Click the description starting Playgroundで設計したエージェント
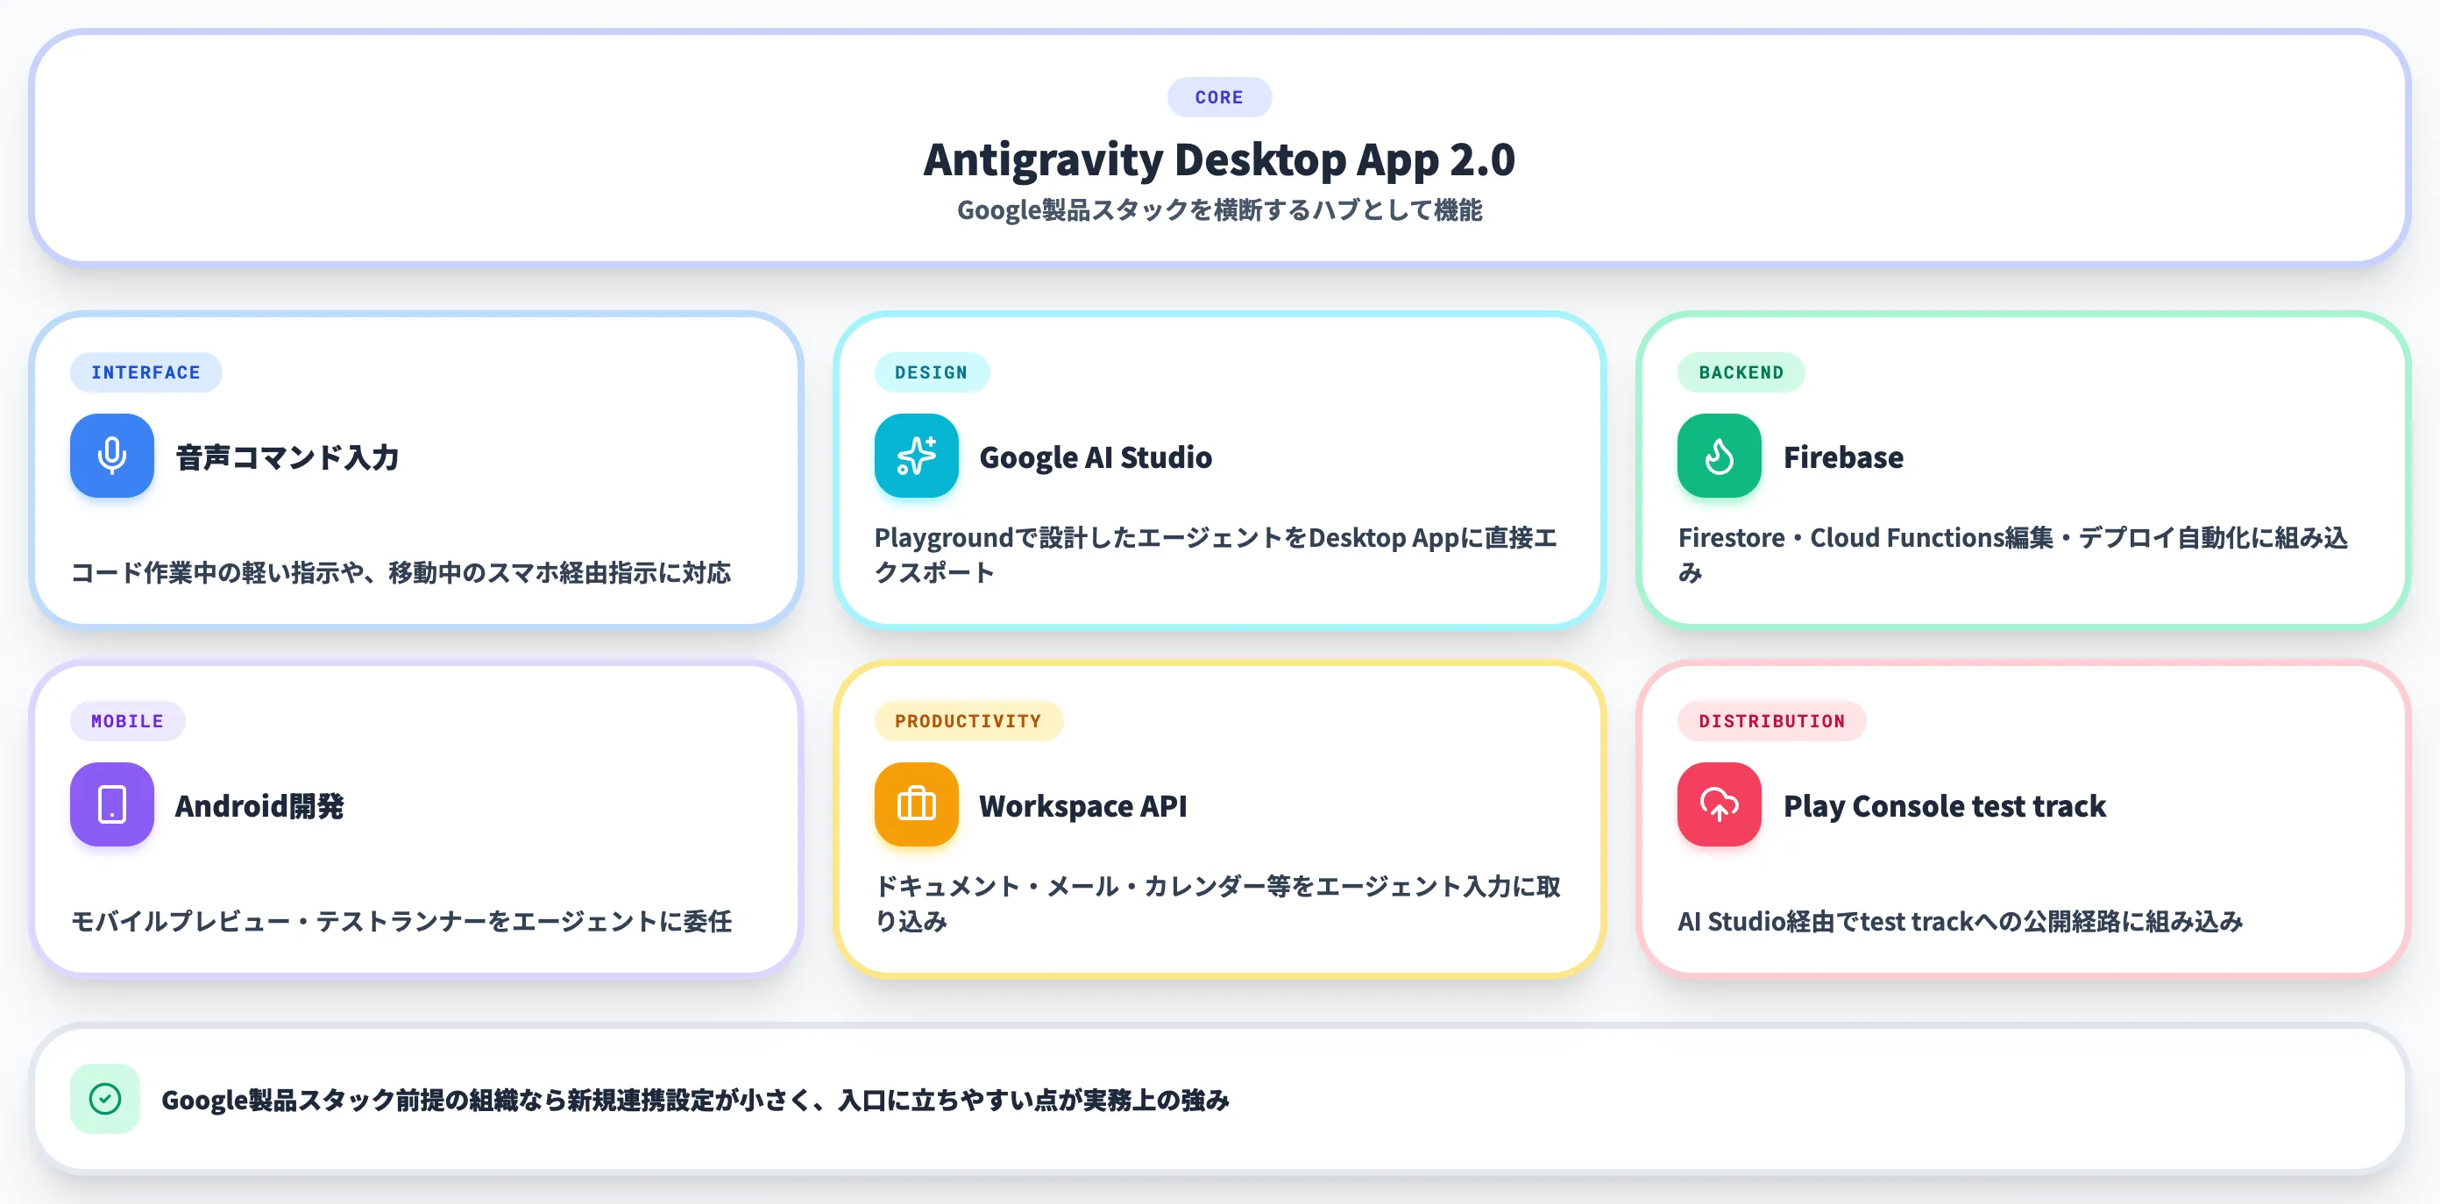The image size is (2440, 1204). [x=1216, y=554]
